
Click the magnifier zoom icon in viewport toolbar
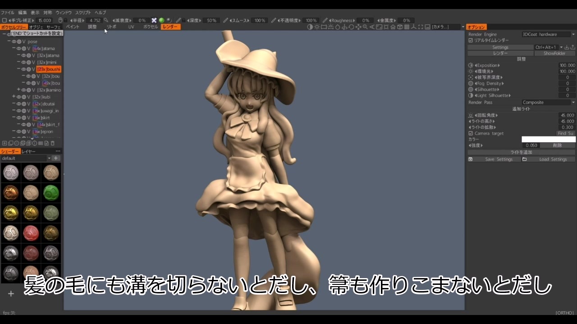click(x=365, y=27)
